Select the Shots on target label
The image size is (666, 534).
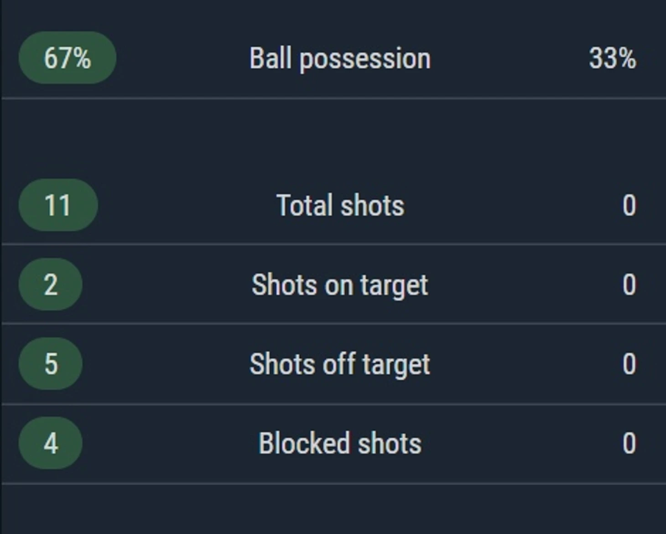pyautogui.click(x=340, y=285)
